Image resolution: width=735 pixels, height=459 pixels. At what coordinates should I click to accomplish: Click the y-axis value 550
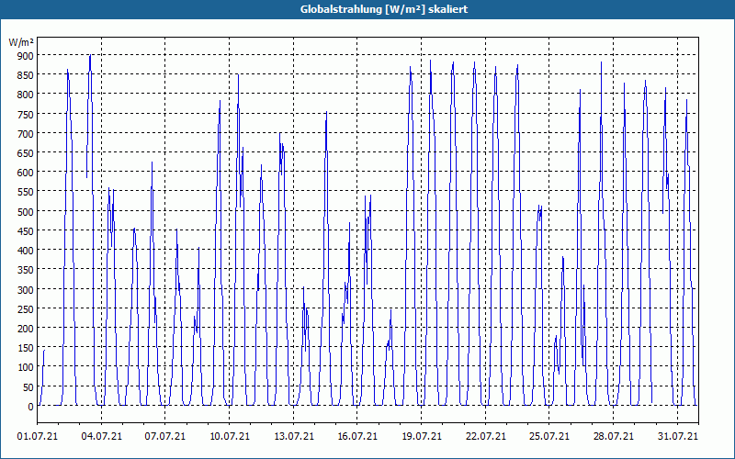(26, 192)
